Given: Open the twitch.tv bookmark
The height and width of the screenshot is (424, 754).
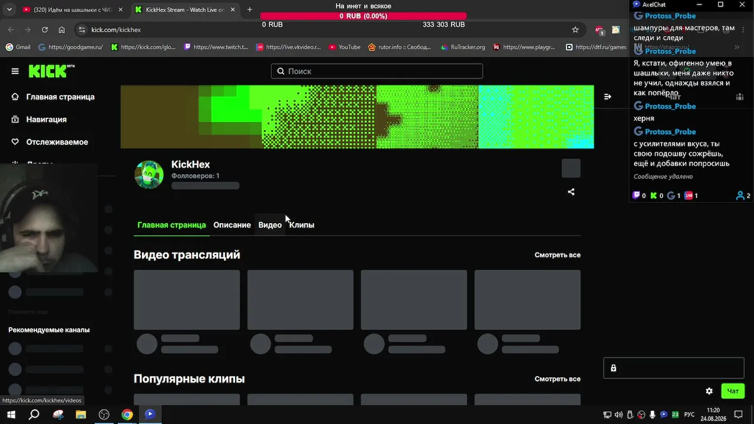Looking at the screenshot, I should tap(216, 47).
